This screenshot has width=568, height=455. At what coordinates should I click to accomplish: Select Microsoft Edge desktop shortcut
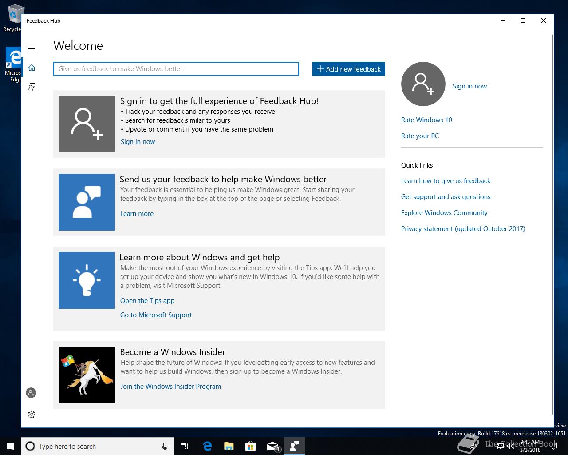pos(13,65)
